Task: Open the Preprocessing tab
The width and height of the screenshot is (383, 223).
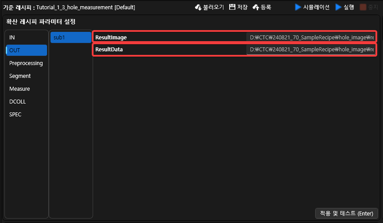Action: coord(26,63)
